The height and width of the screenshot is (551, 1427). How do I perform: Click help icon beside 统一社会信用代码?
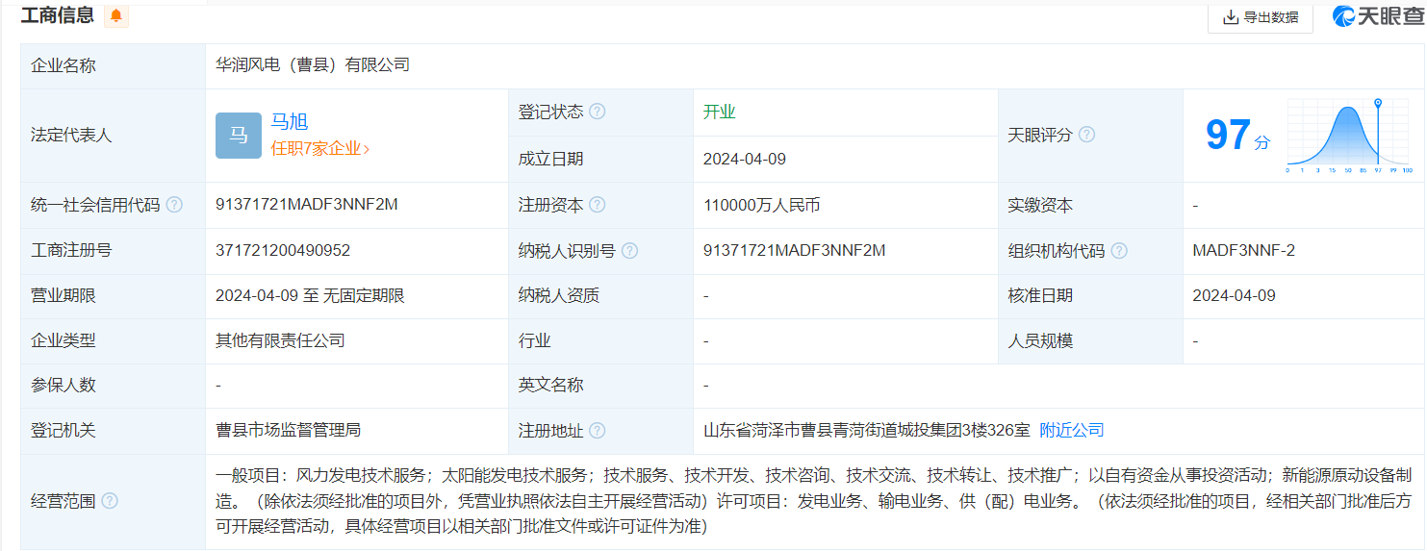(174, 205)
